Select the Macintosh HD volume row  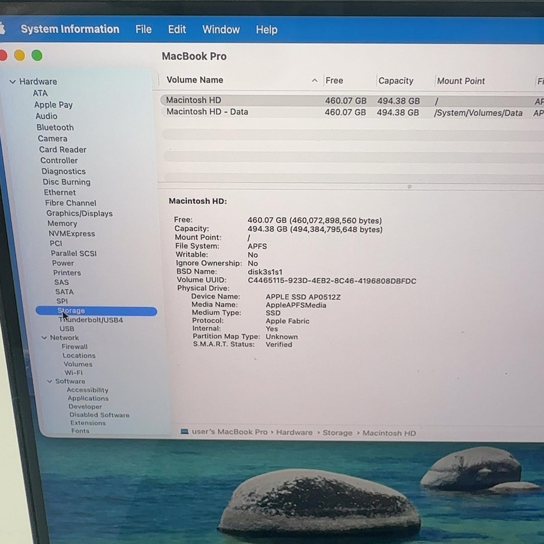pyautogui.click(x=352, y=100)
